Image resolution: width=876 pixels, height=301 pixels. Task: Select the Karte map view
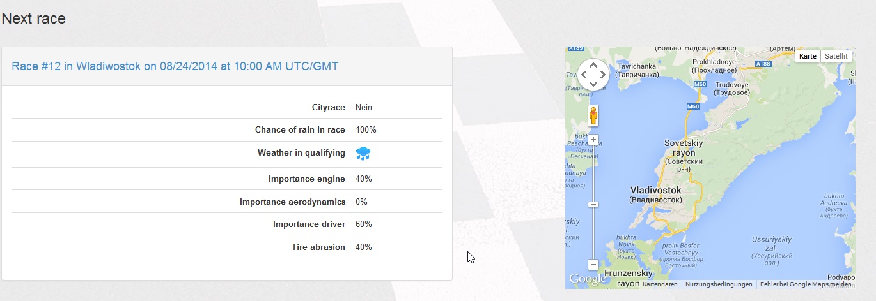808,56
